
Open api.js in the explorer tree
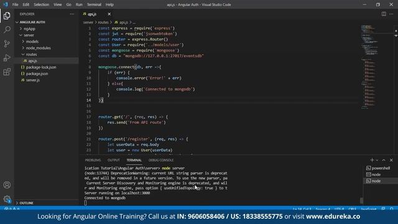pos(32,61)
